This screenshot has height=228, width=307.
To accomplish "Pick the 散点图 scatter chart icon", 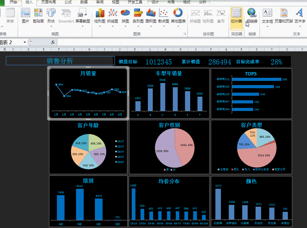I will point(163,13).
